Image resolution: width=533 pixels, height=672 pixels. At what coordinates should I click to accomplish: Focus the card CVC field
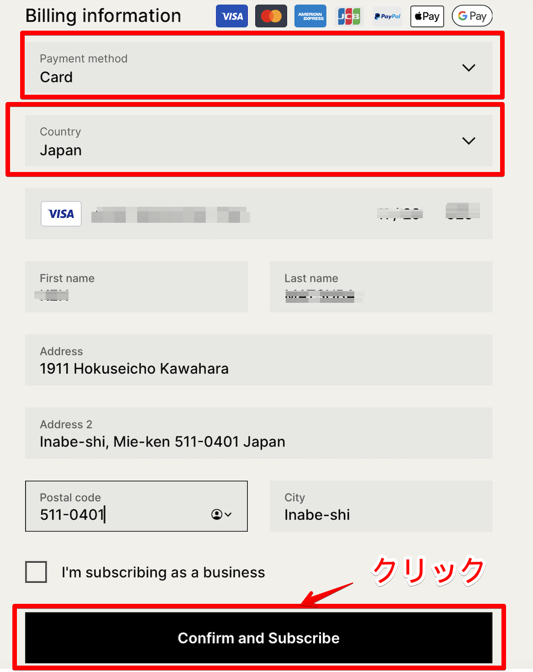click(463, 211)
